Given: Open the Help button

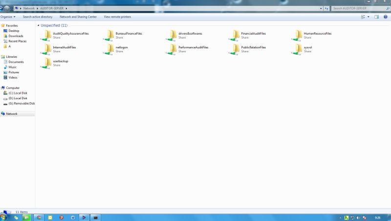Looking at the screenshot, I should pyautogui.click(x=386, y=17).
